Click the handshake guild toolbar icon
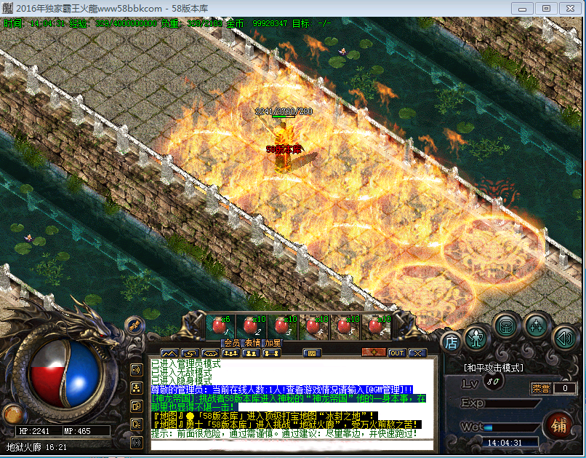This screenshot has width=586, height=458. click(x=210, y=353)
